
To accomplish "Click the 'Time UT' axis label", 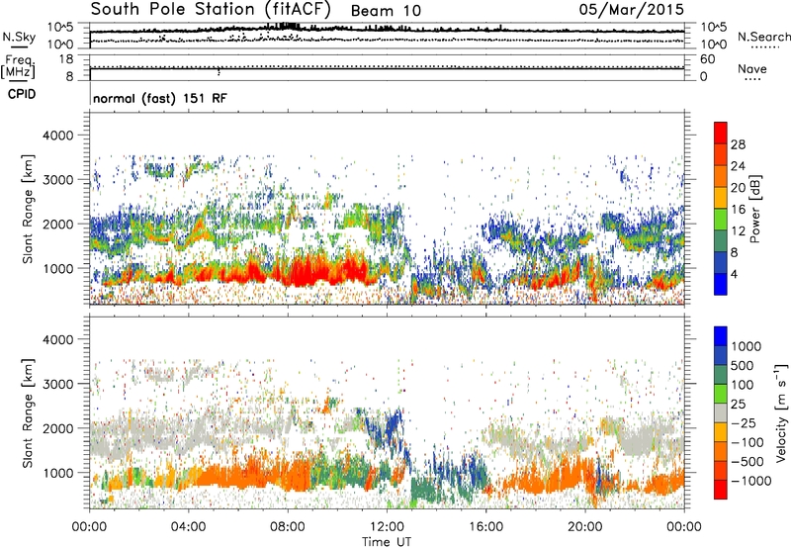I will (x=387, y=541).
